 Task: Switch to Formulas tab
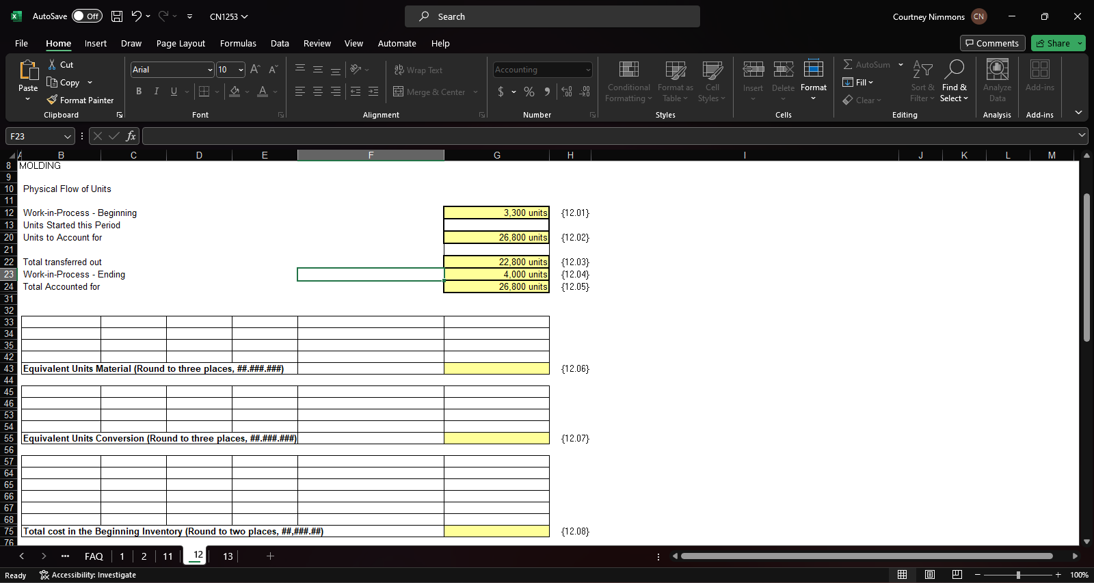[238, 44]
